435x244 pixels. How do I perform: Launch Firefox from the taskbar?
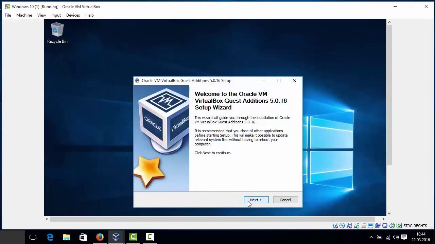(100, 237)
